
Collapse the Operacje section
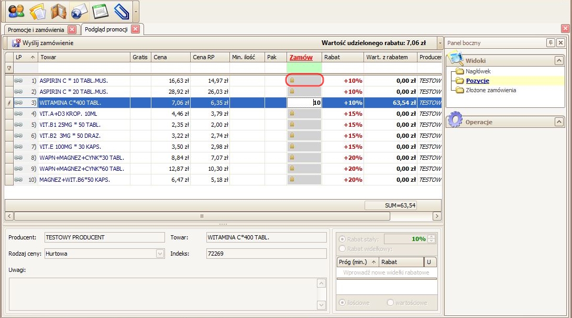tap(559, 122)
